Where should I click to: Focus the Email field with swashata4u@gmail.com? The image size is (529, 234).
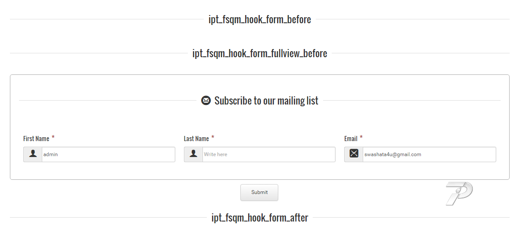tap(429, 154)
